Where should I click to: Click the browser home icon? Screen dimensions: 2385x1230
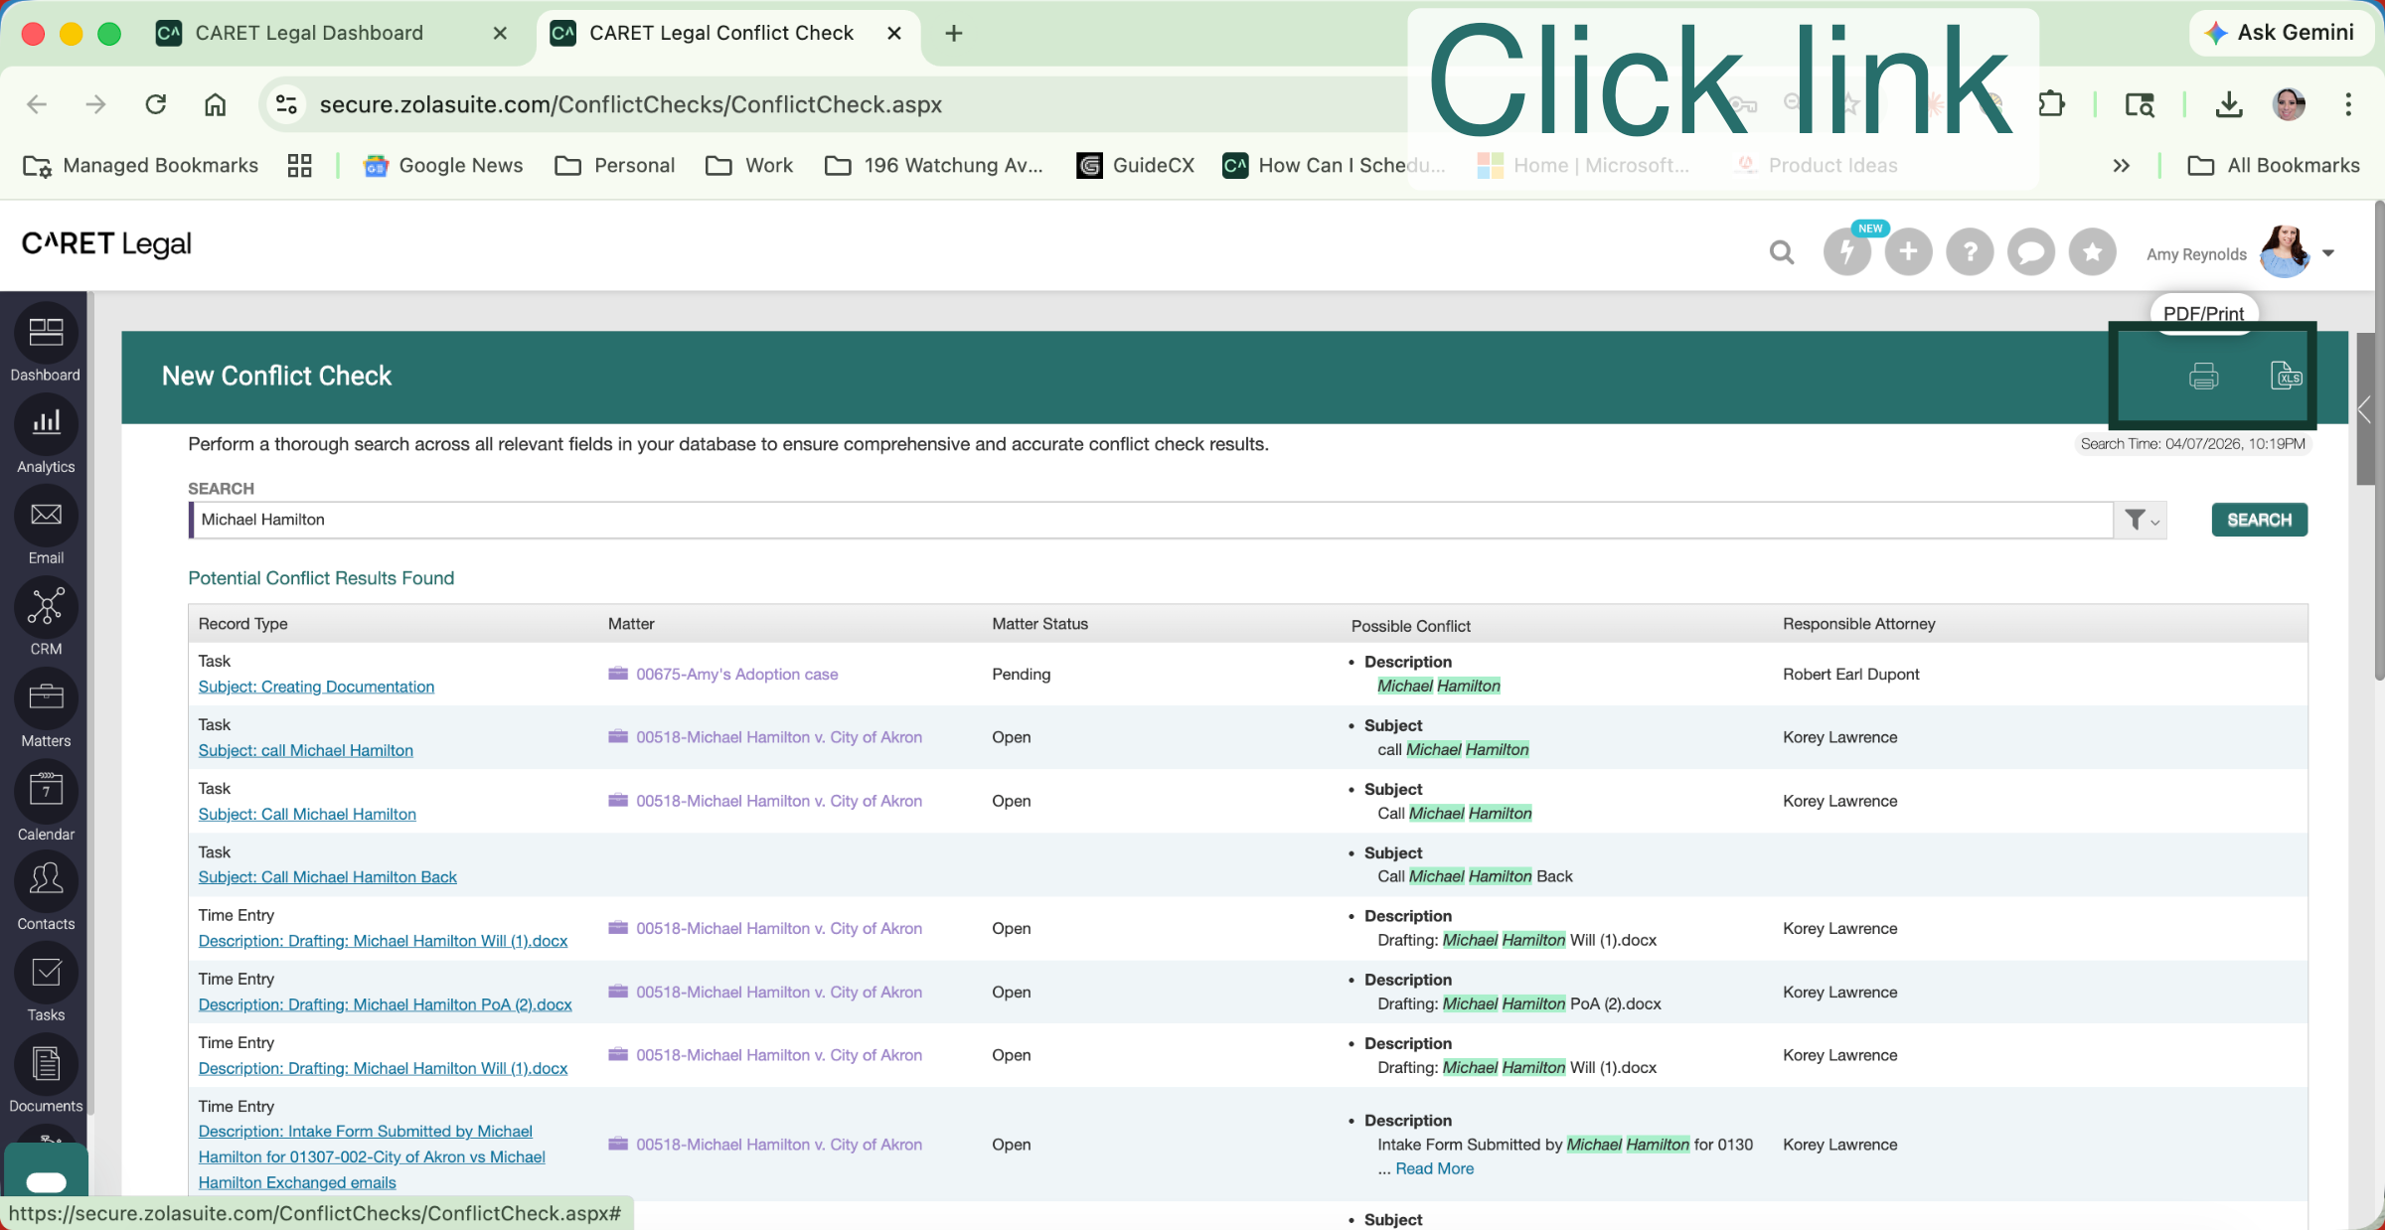(x=215, y=104)
